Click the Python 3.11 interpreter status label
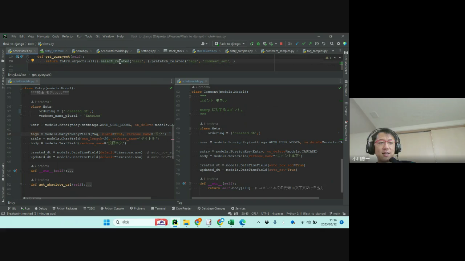The width and height of the screenshot is (465, 261). pyautogui.click(x=306, y=214)
